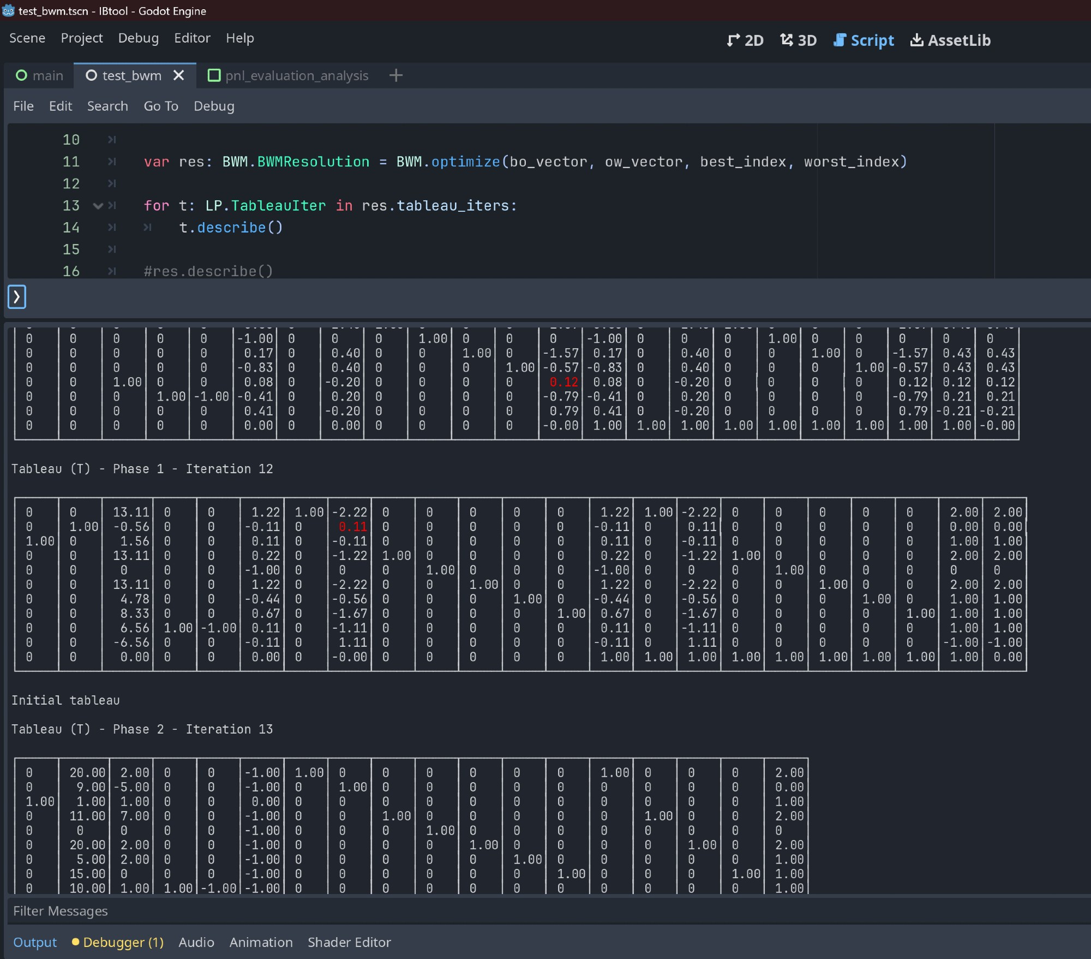Click 'TableauIter' in line 13
Viewport: 1091px width, 959px height.
click(x=278, y=206)
